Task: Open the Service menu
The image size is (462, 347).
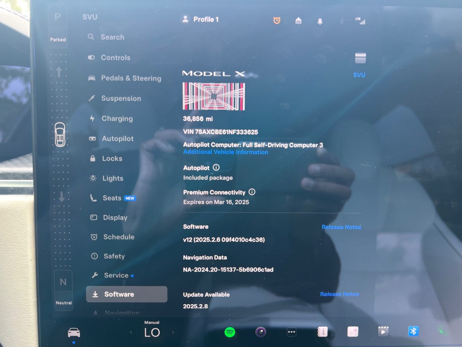Action: [x=112, y=275]
